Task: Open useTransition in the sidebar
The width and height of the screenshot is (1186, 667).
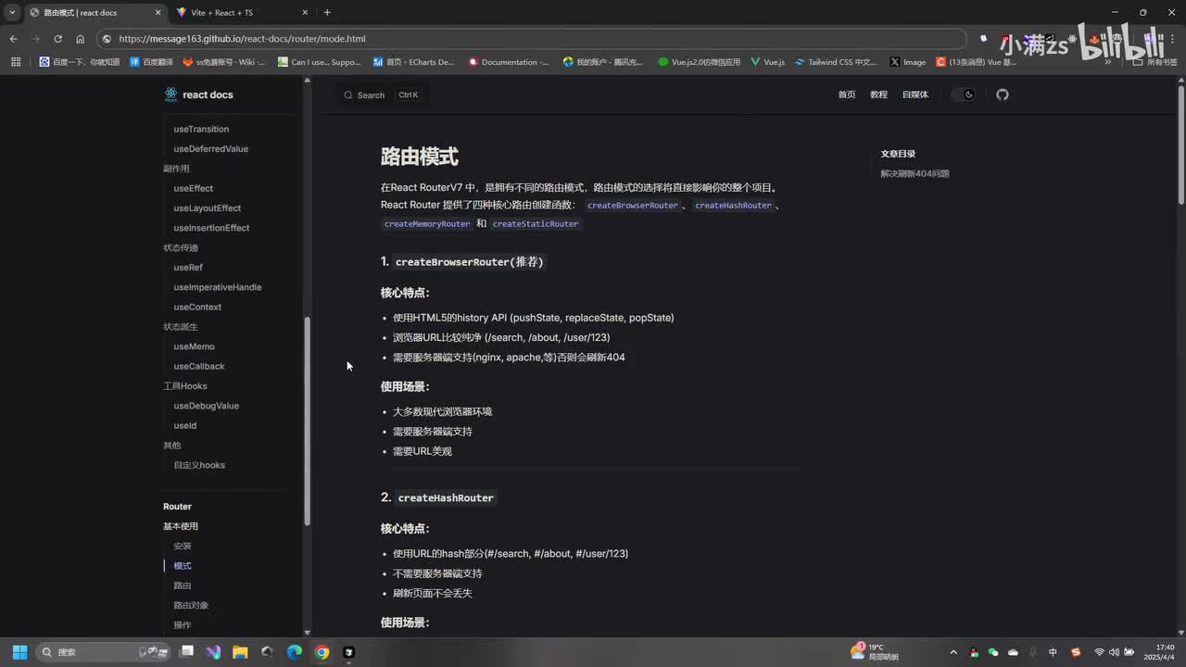Action: [x=201, y=129]
